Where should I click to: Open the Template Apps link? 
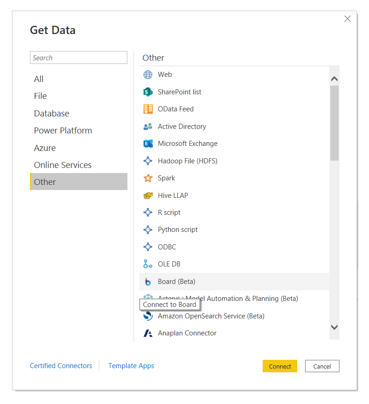tap(131, 366)
